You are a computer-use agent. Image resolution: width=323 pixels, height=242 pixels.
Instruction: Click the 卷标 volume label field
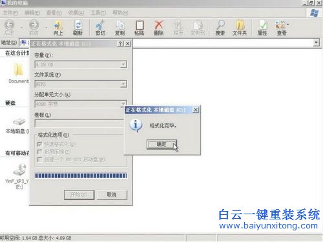79,123
